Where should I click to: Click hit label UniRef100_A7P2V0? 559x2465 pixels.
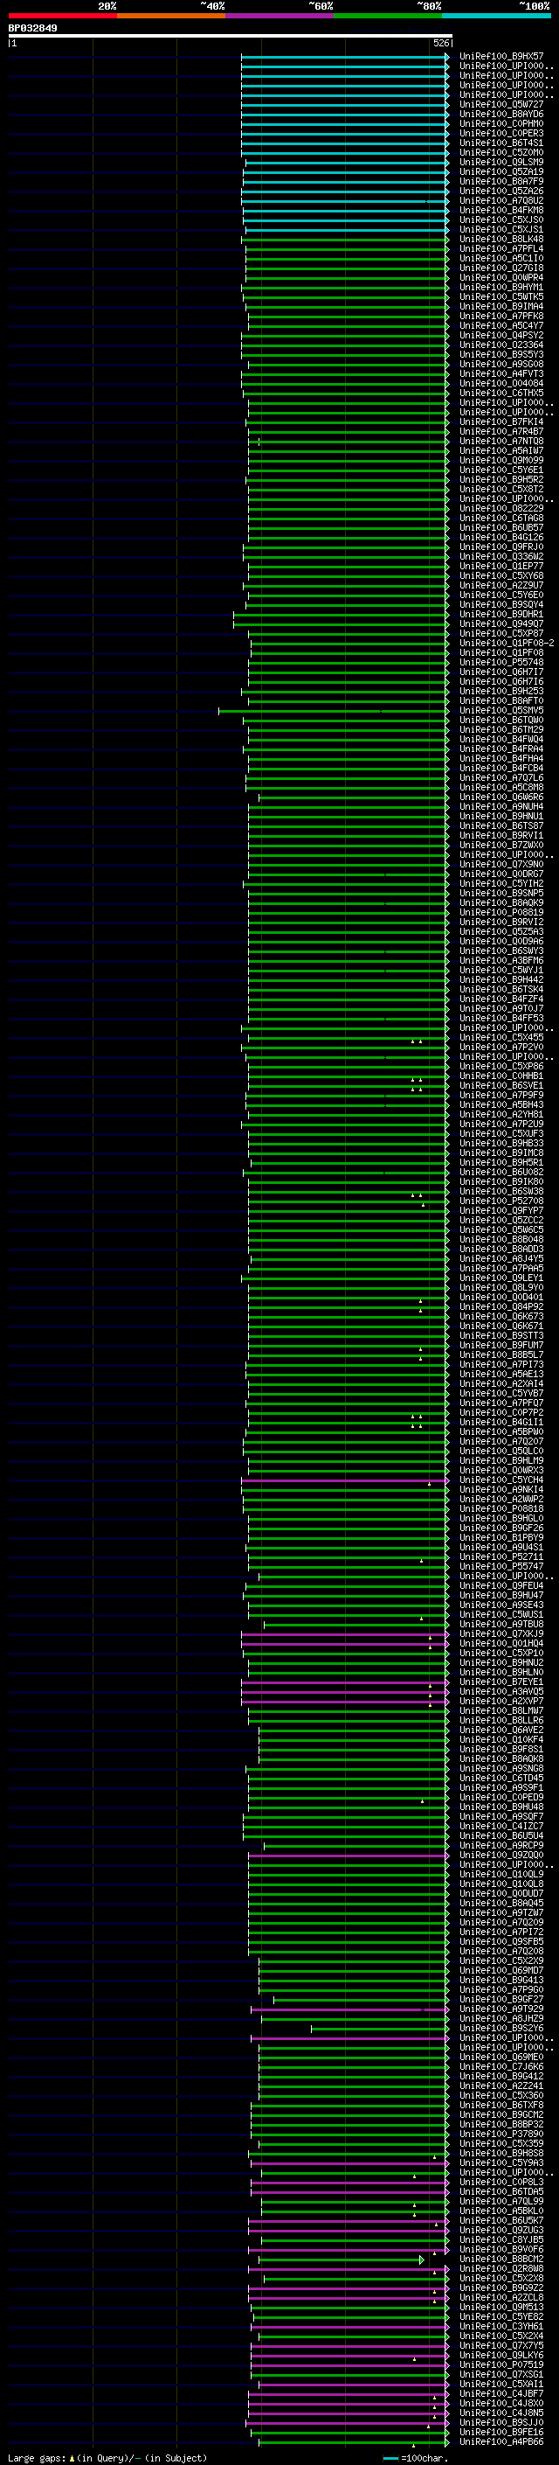pos(500,1046)
